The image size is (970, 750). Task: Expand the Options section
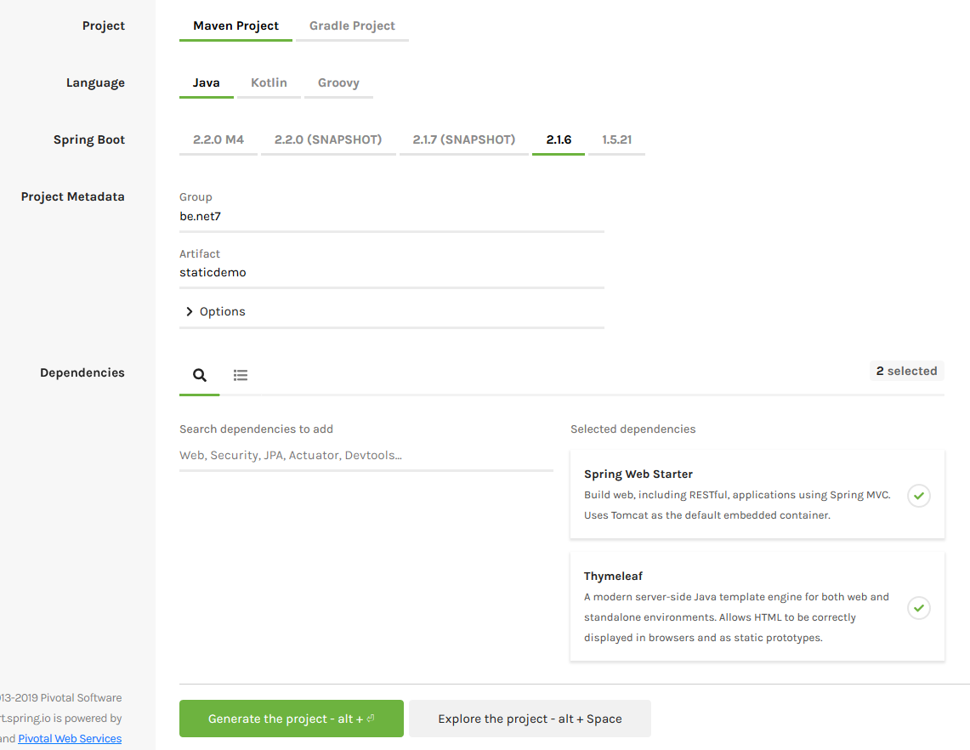(x=216, y=312)
